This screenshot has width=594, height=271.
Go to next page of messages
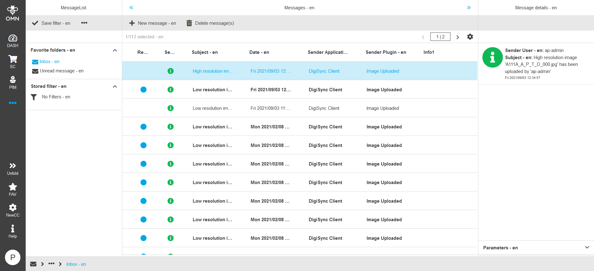tap(458, 37)
